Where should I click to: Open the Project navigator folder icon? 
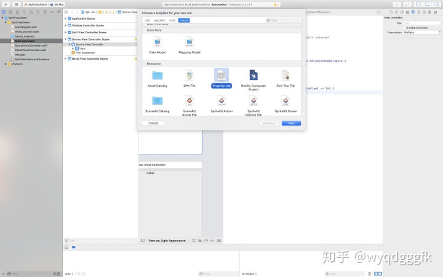coord(4,12)
